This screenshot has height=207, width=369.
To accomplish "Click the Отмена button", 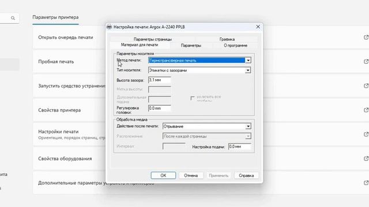I will pyautogui.click(x=191, y=175).
